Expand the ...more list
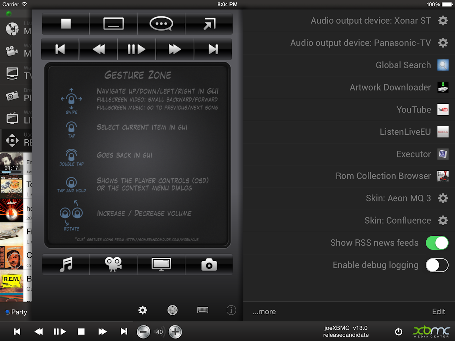Image resolution: width=455 pixels, height=341 pixels. tap(264, 311)
